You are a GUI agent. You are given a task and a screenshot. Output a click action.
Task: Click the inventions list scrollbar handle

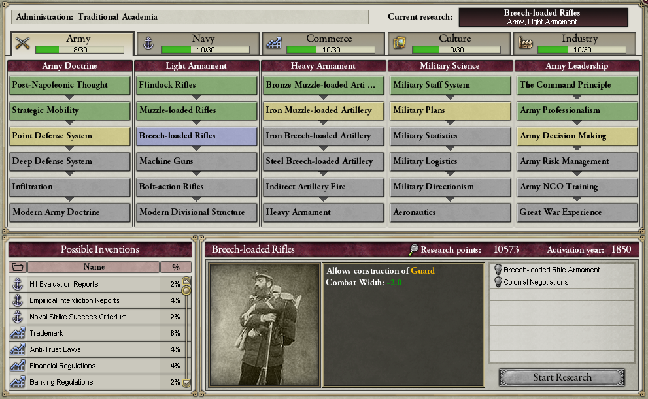pyautogui.click(x=186, y=291)
